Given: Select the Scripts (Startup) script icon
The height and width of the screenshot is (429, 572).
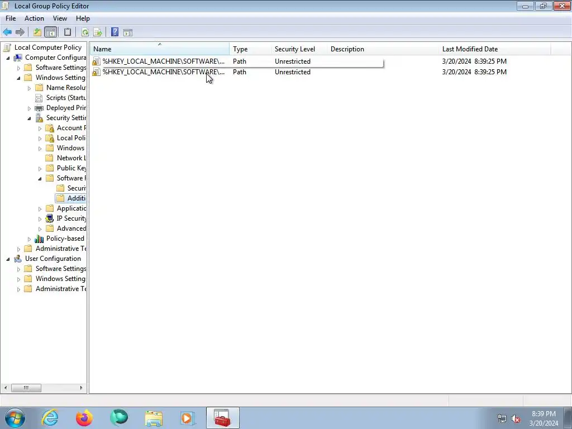Looking at the screenshot, I should point(39,98).
